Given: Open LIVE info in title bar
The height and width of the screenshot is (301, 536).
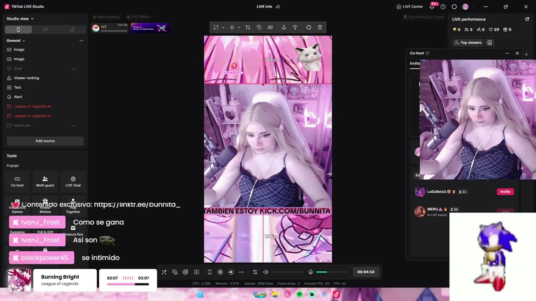Looking at the screenshot, I should (268, 7).
